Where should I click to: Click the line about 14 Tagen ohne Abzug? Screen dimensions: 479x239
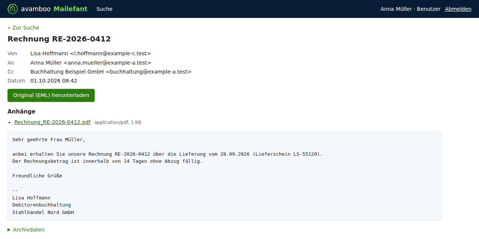click(x=107, y=161)
